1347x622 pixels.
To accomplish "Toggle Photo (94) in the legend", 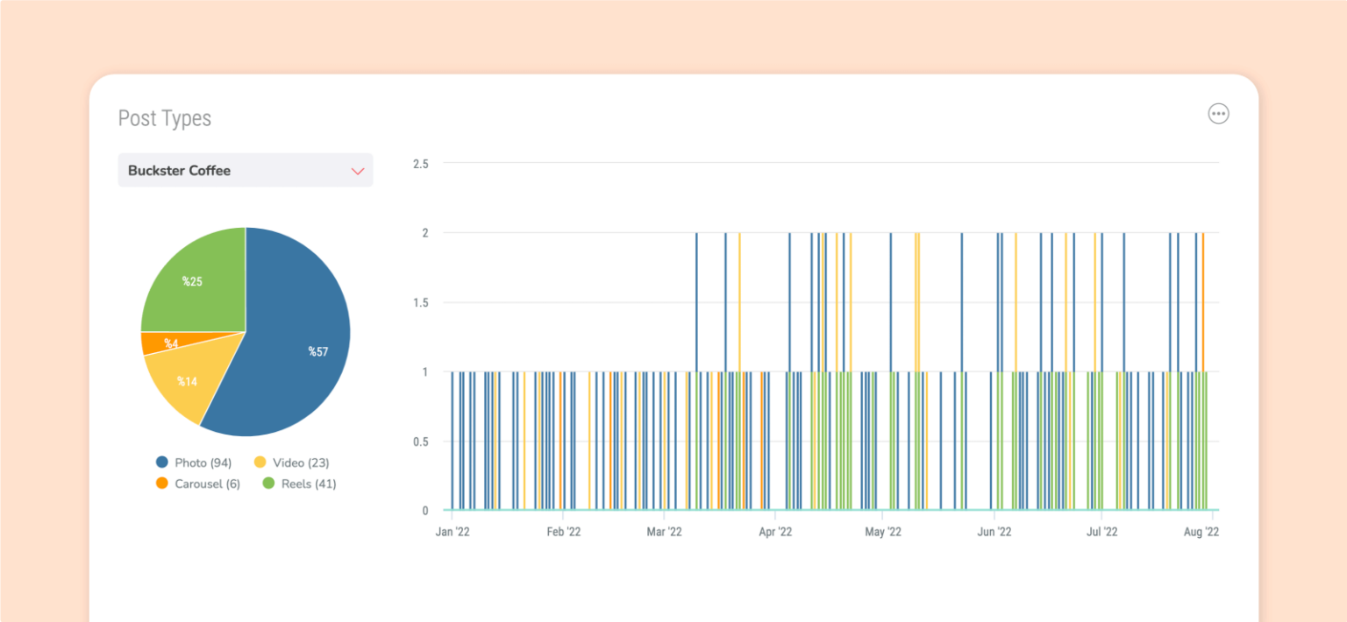I will pos(203,463).
